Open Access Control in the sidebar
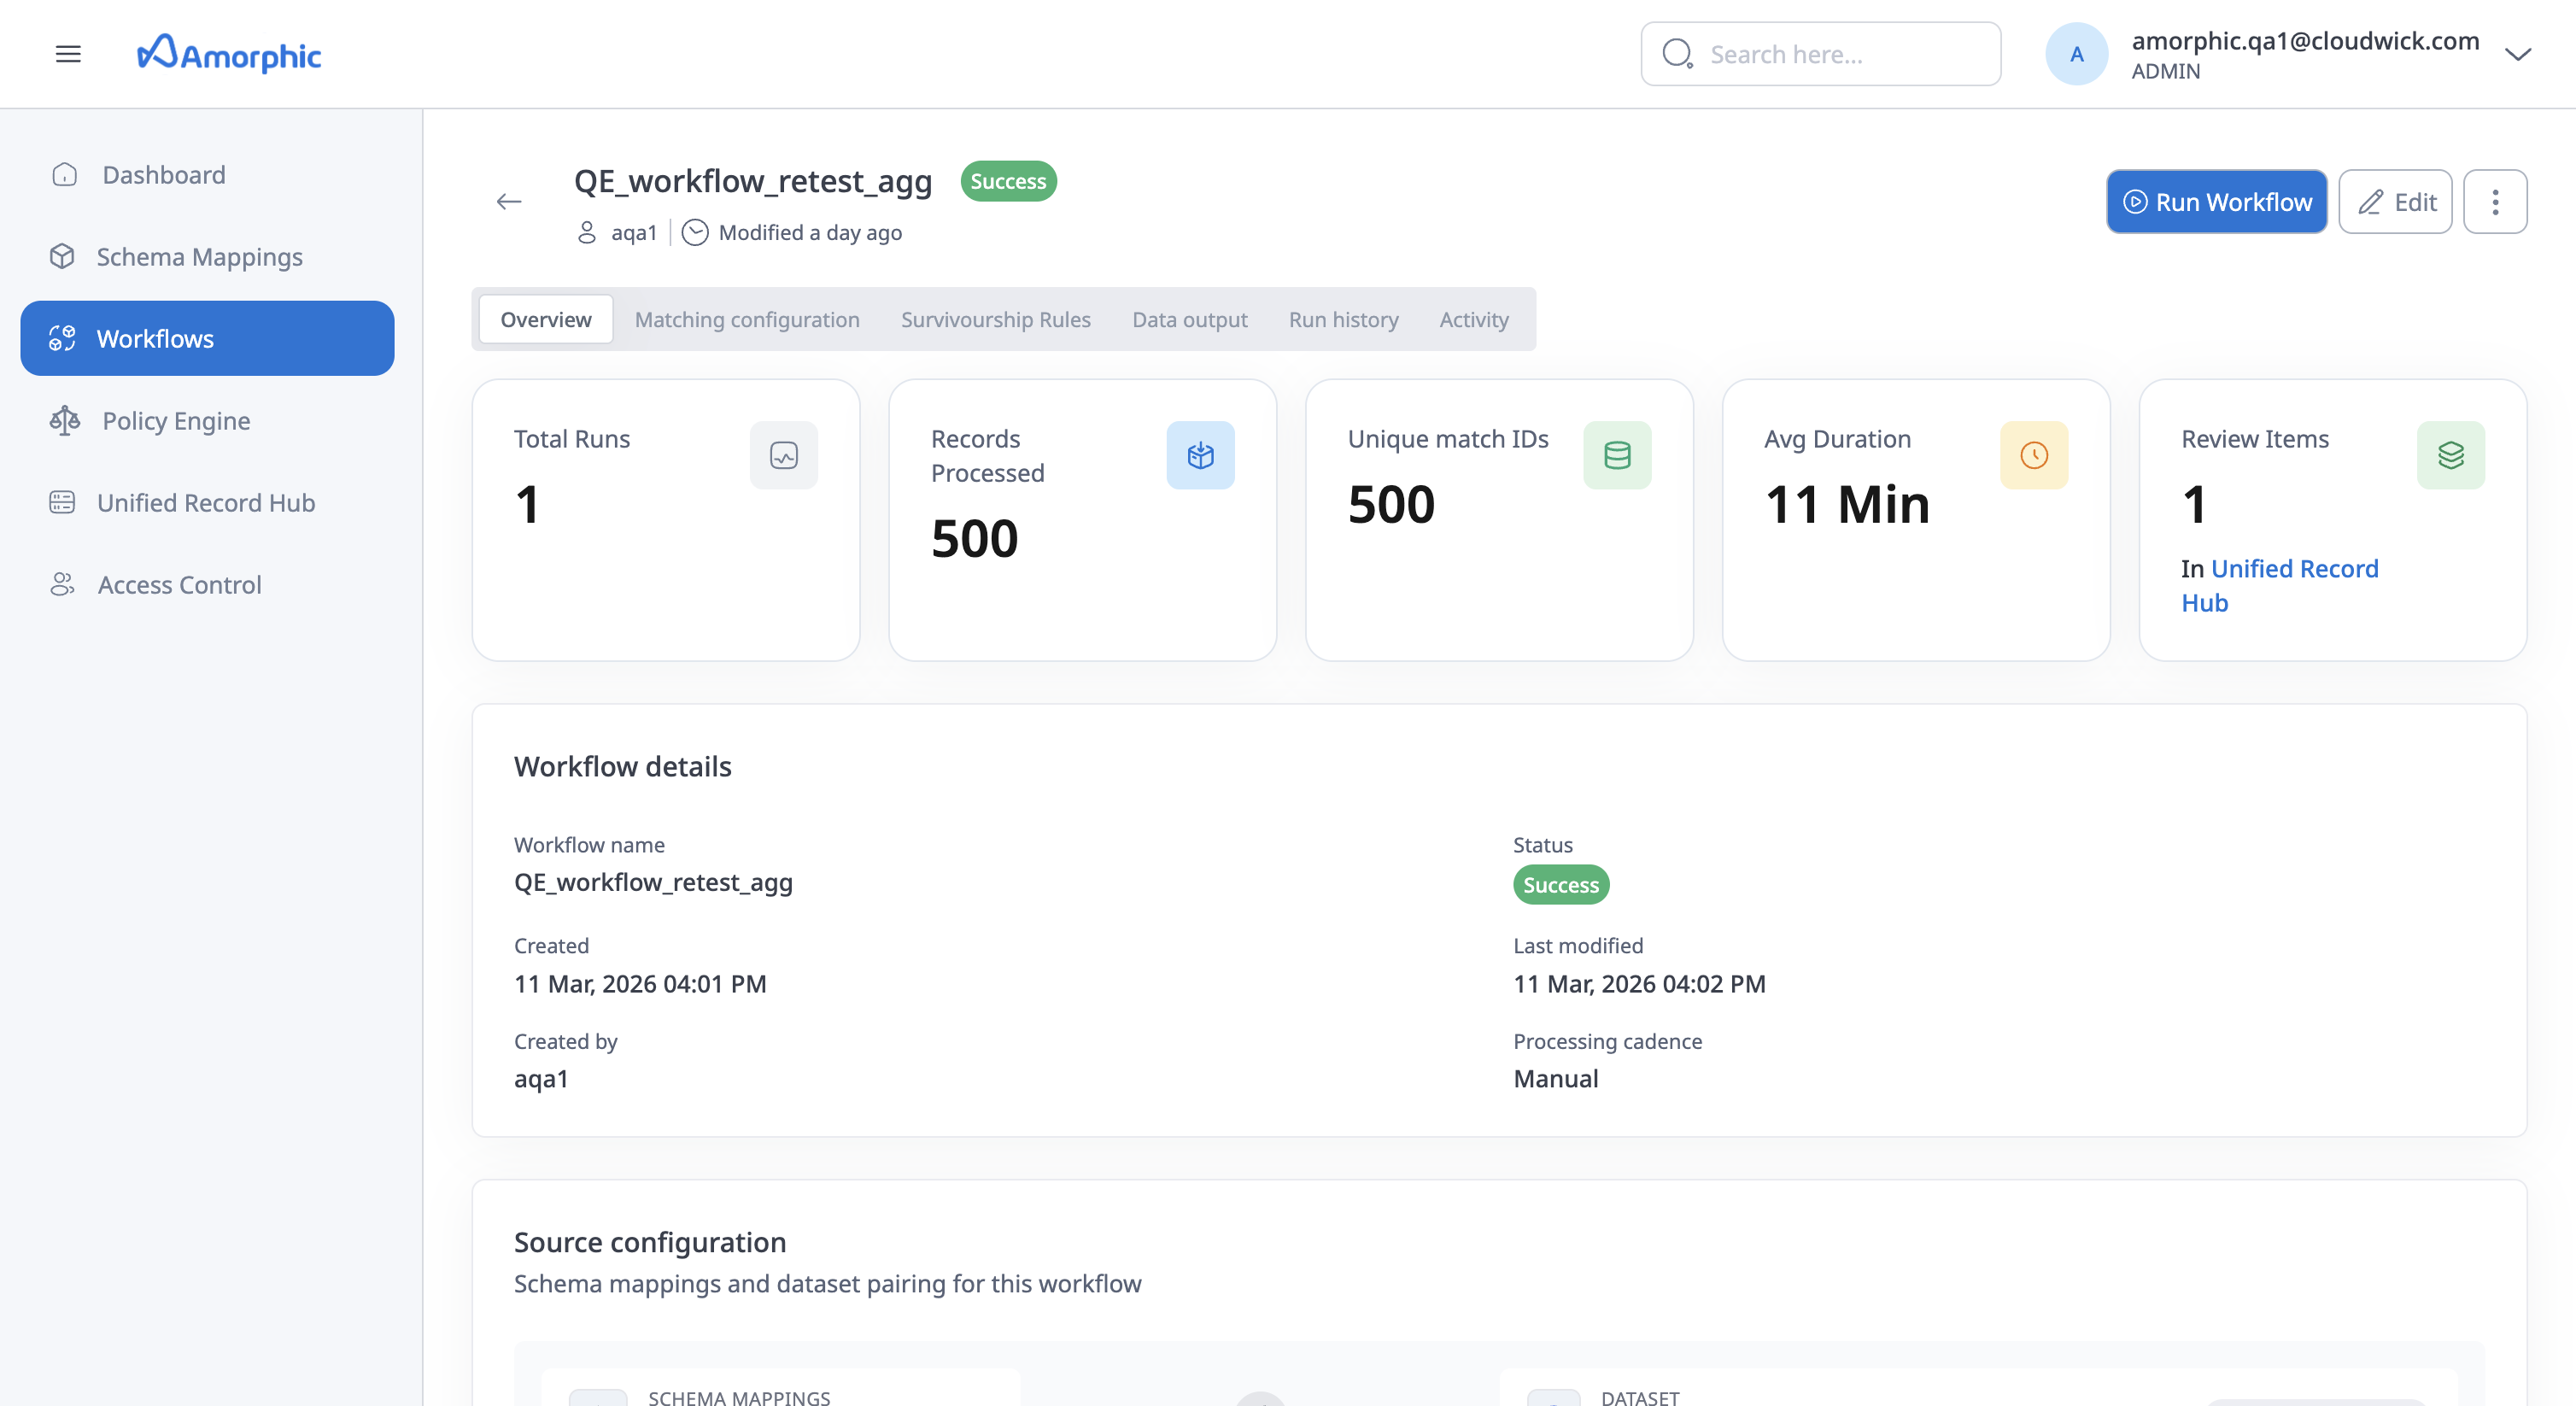 [x=207, y=585]
